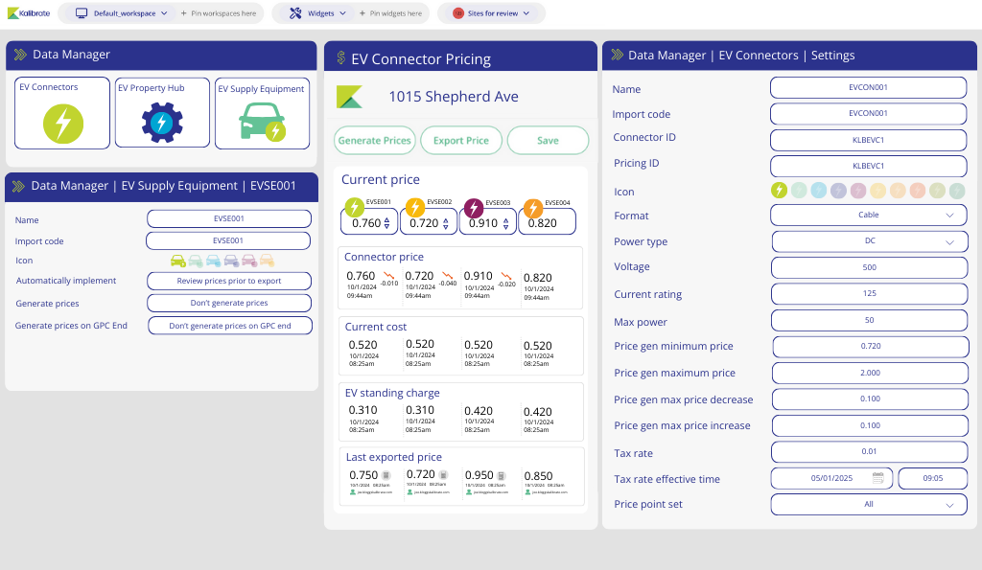Adjust the EVSE003 price using stepper arrows
The image size is (982, 570).
click(x=505, y=223)
